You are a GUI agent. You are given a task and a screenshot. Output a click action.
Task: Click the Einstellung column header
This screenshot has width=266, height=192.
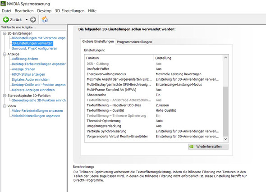click(x=188, y=58)
